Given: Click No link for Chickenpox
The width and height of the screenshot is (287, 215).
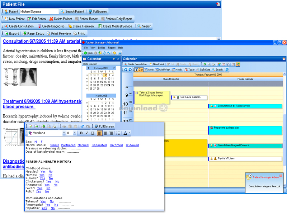Looking at the screenshot, I should (57, 182).
